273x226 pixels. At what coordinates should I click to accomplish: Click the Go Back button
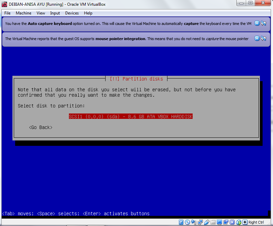(x=41, y=127)
